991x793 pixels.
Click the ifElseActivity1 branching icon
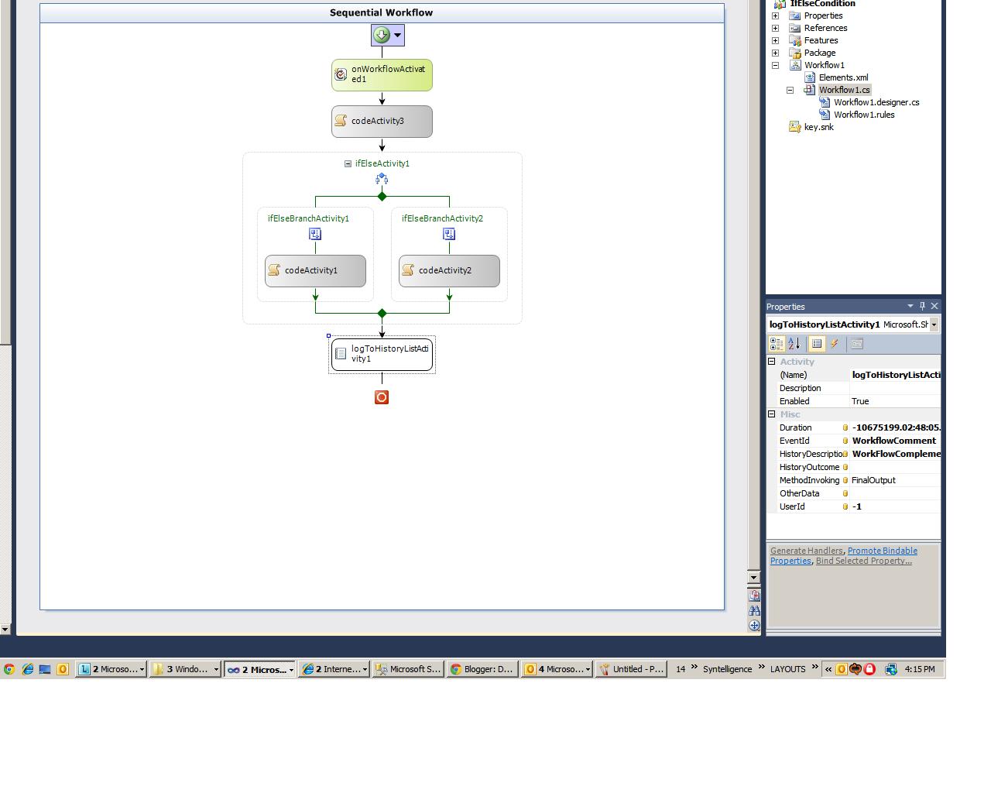tap(382, 179)
